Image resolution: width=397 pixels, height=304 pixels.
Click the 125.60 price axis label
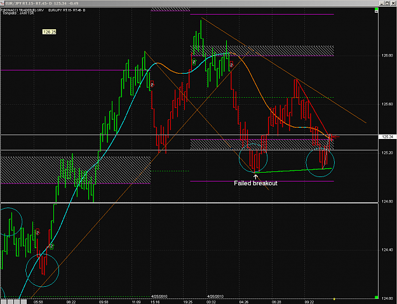pyautogui.click(x=387, y=104)
